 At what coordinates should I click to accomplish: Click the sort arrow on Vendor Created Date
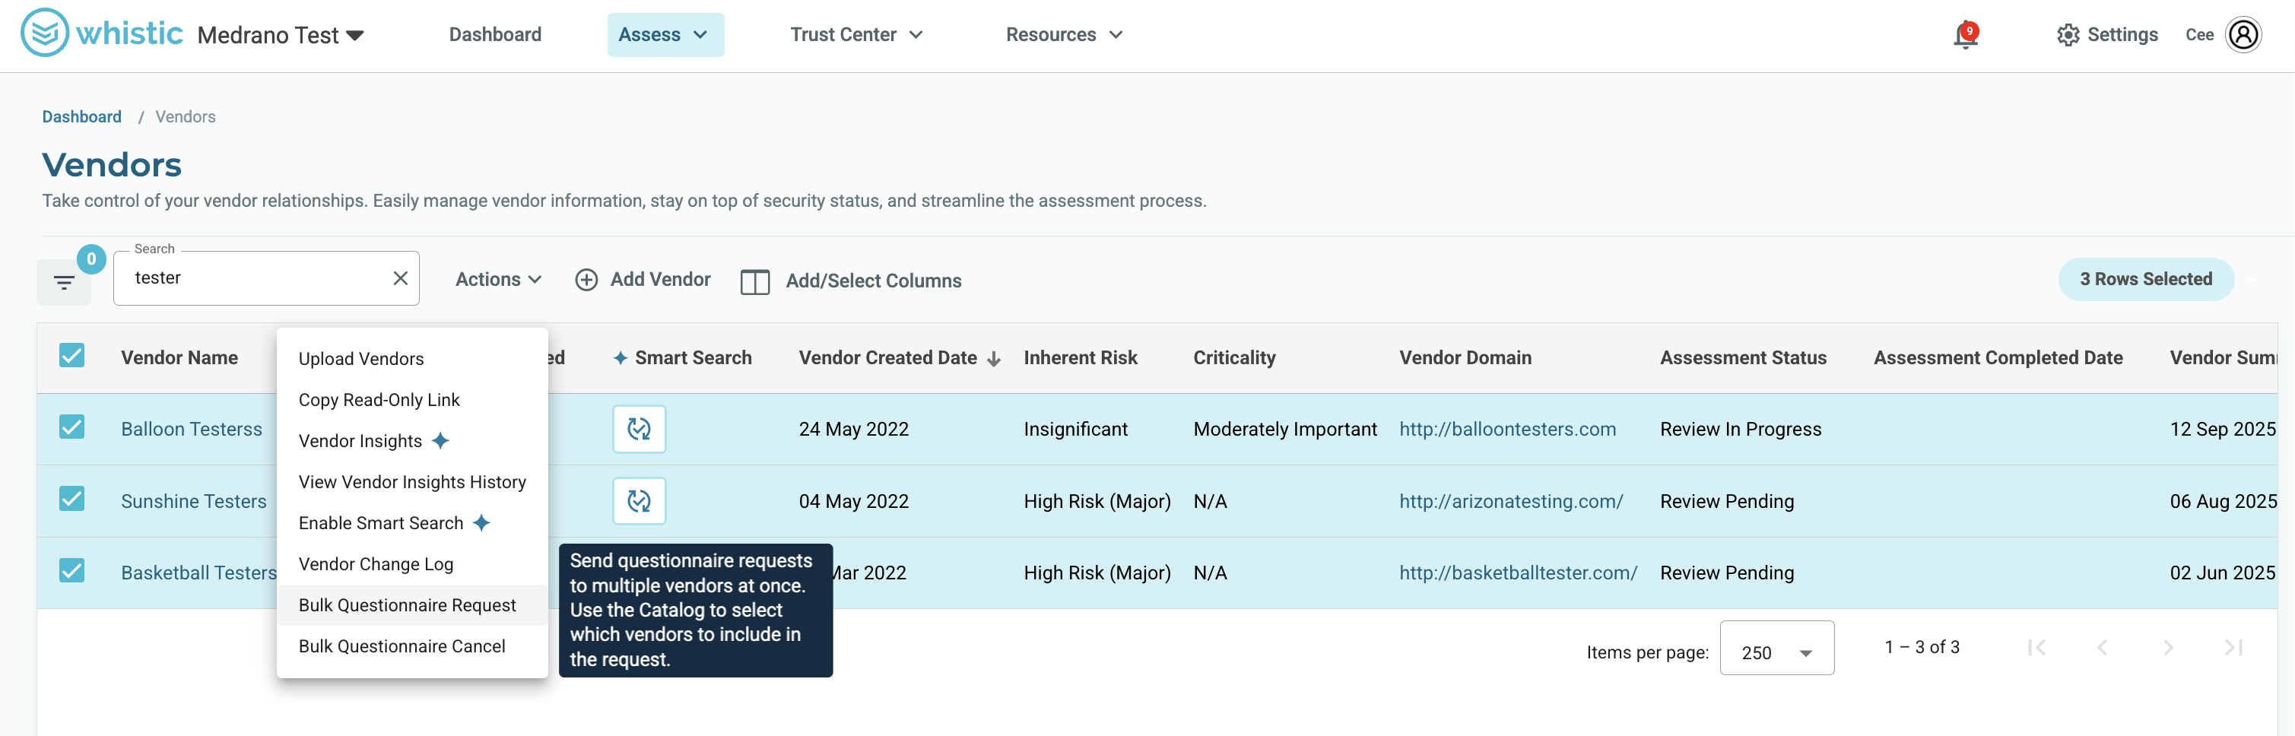pyautogui.click(x=994, y=358)
